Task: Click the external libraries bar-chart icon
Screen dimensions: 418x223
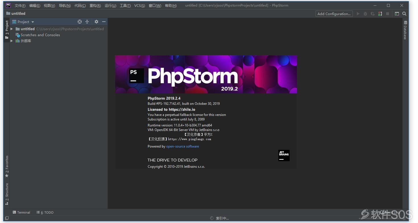Action: pos(18,41)
